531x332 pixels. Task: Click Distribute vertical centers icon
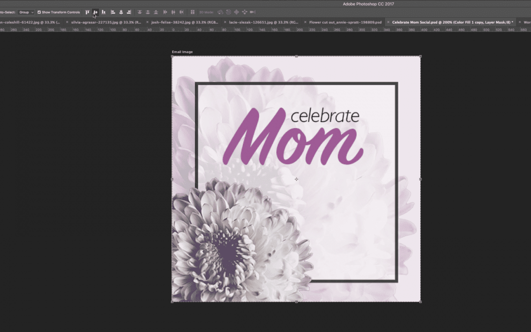[x=147, y=12]
